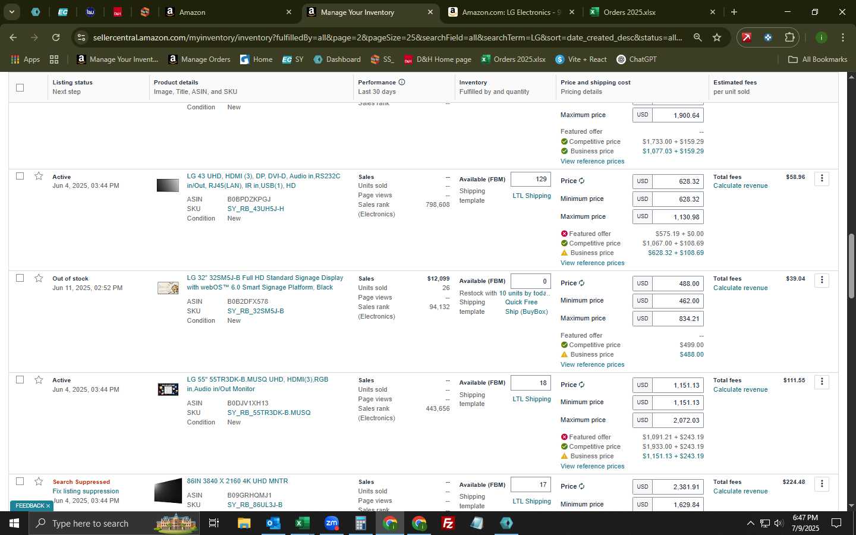
Task: Open the actions menu for SY_RB_43UH5J-H row
Action: coord(822,178)
